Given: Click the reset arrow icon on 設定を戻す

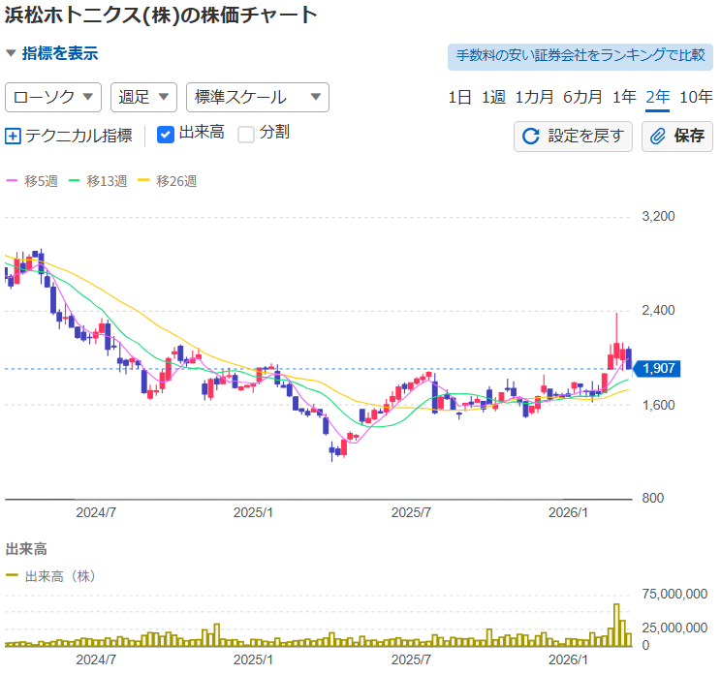Looking at the screenshot, I should (530, 137).
